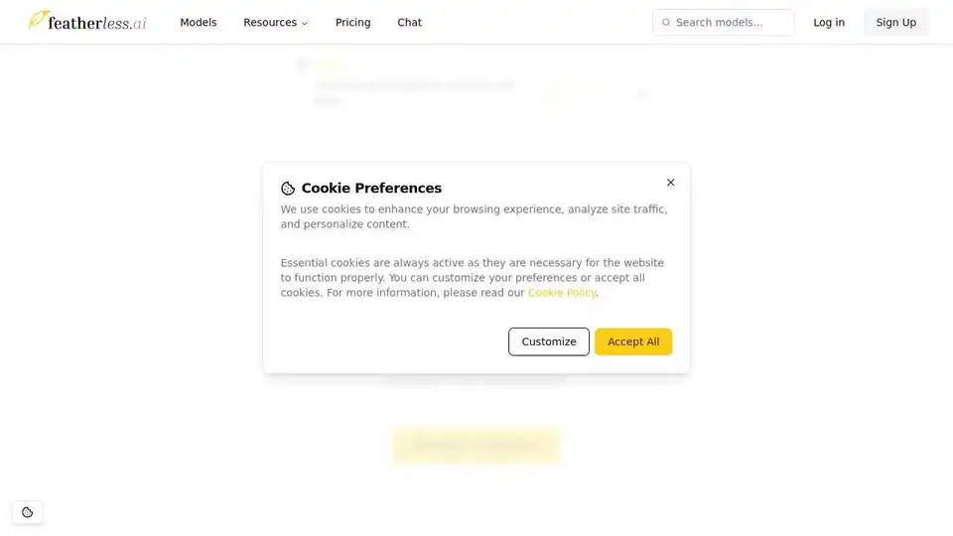Accept all cookies with yellow button
Image resolution: width=953 pixels, height=536 pixels.
[x=633, y=341]
